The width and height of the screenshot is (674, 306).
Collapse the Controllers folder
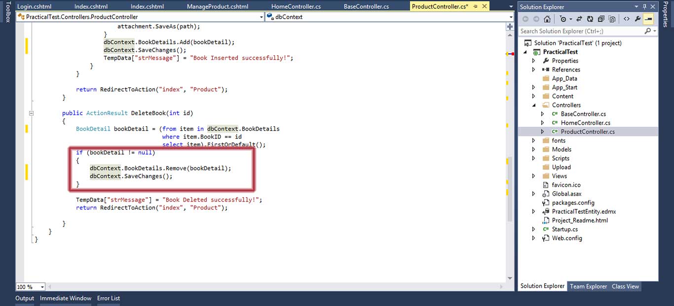point(533,105)
